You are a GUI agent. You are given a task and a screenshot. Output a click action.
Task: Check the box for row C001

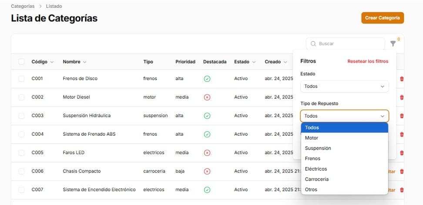coord(21,79)
